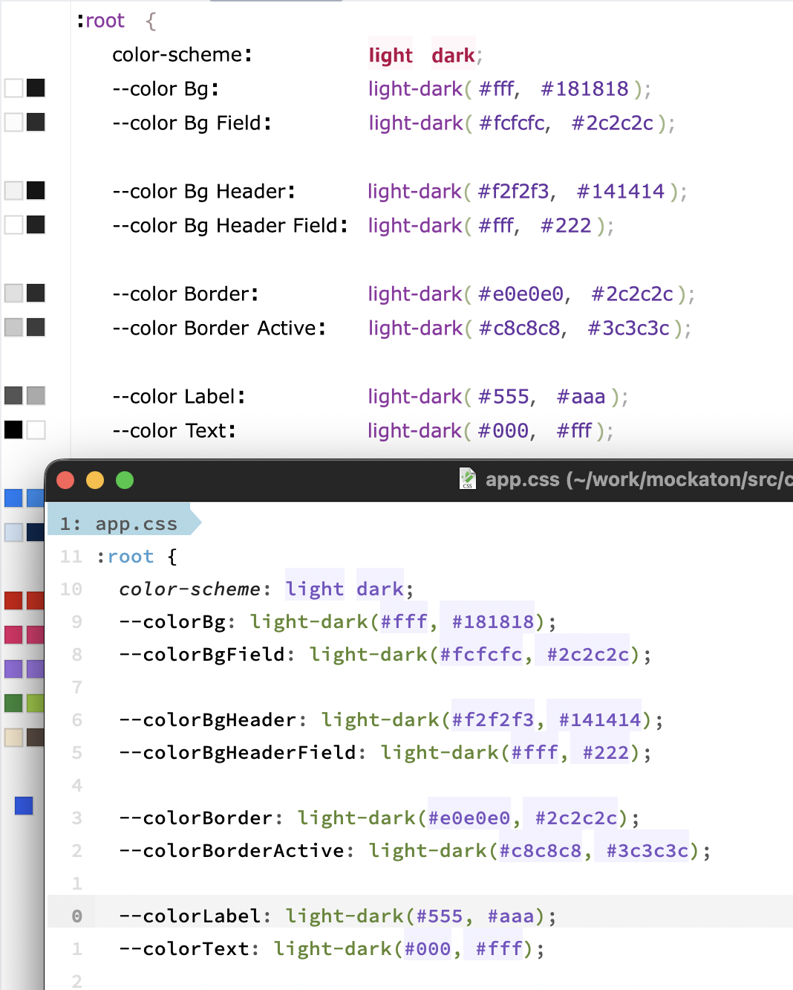This screenshot has width=793, height=990.
Task: Click the lone deep blue swatch at gutter bottom
Action: [x=24, y=806]
